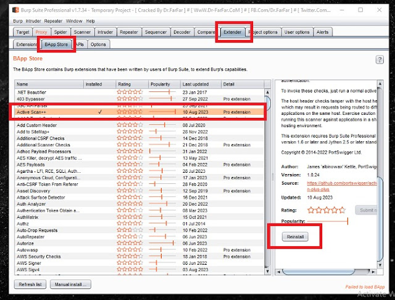Click the Refresh list button
395x300 pixels.
(30, 285)
